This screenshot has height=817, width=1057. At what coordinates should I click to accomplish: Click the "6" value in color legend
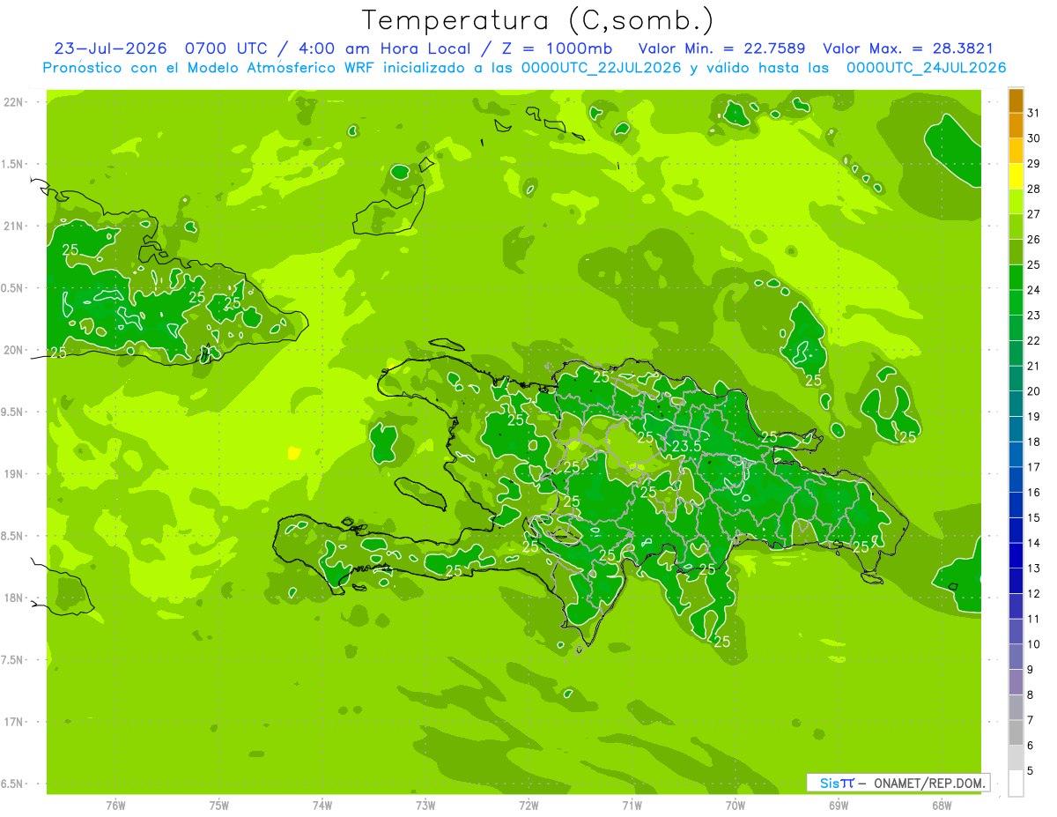[x=1031, y=746]
